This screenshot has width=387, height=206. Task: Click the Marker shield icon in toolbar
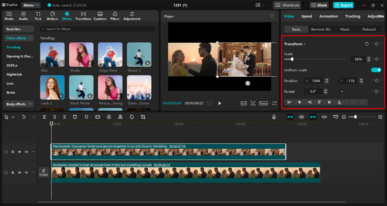click(86, 117)
